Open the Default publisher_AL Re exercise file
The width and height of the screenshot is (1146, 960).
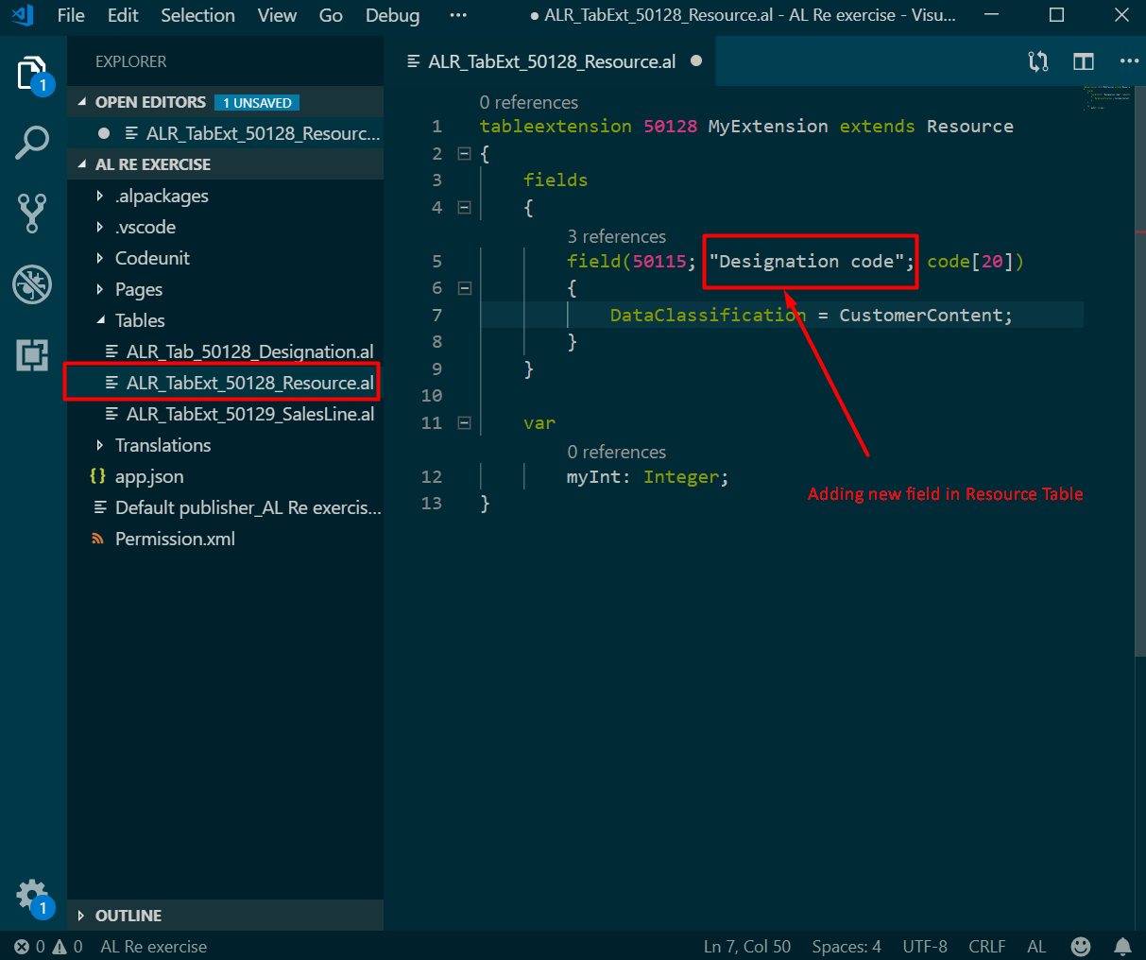point(248,507)
